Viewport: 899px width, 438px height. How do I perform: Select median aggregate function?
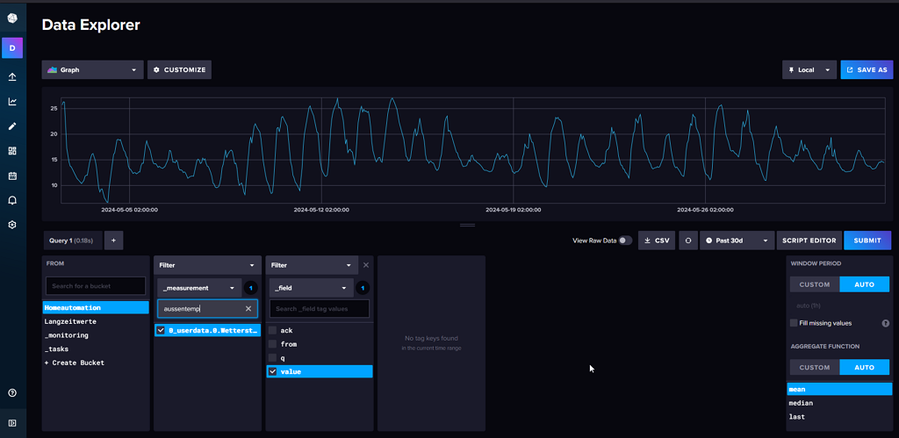point(801,403)
